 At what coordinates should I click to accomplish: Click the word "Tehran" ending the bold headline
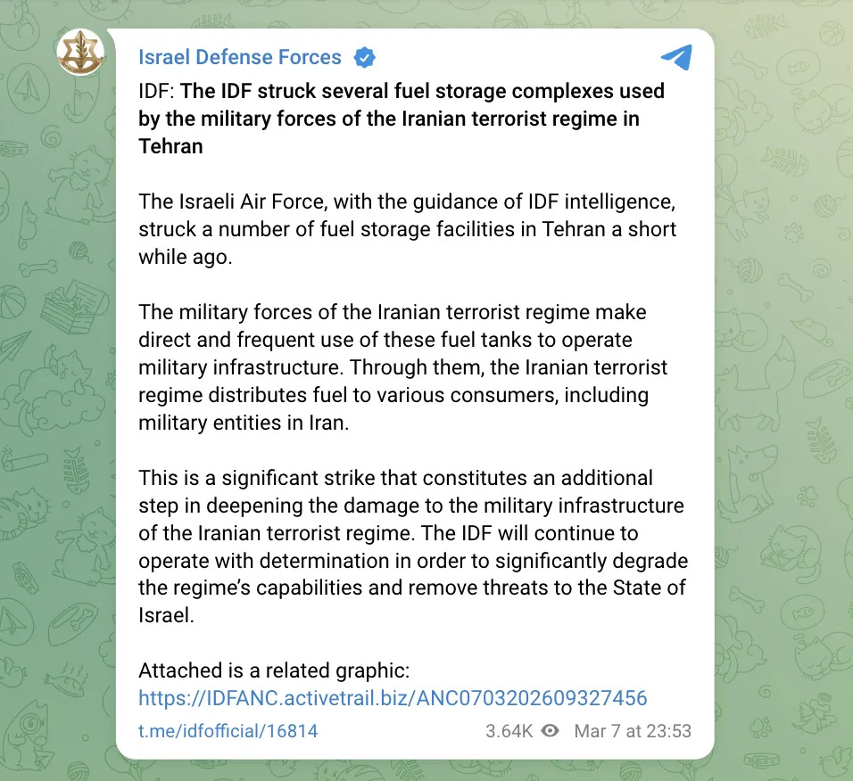pos(170,146)
